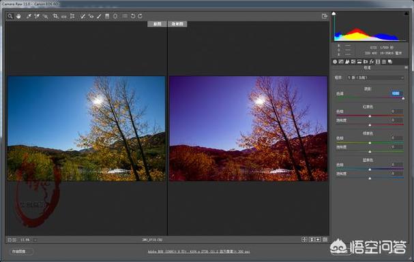Toggle full screen mode icon
The image size is (414, 262).
click(325, 16)
